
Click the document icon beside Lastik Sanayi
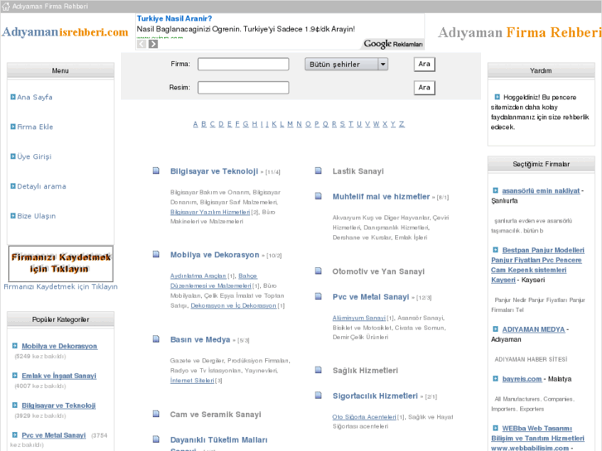[318, 170]
